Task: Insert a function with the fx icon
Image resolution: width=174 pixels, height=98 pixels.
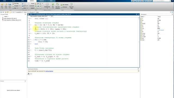Action: 38,4
